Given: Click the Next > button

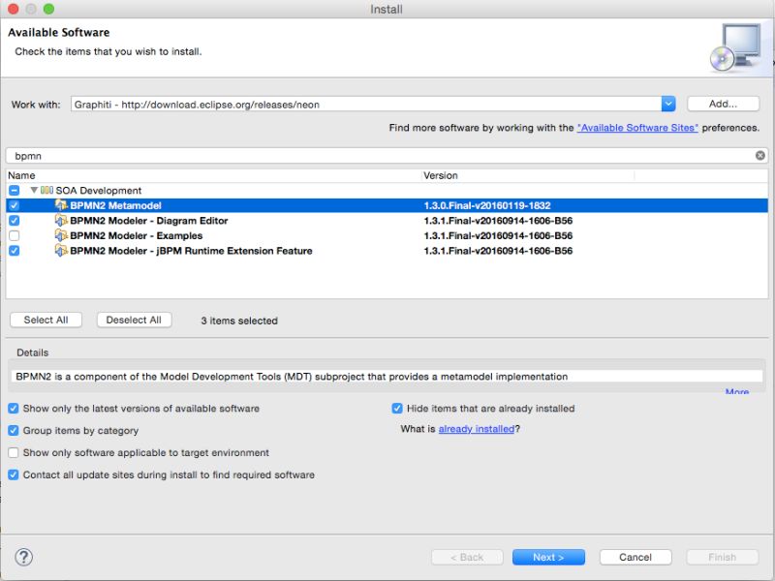Looking at the screenshot, I should coord(548,558).
